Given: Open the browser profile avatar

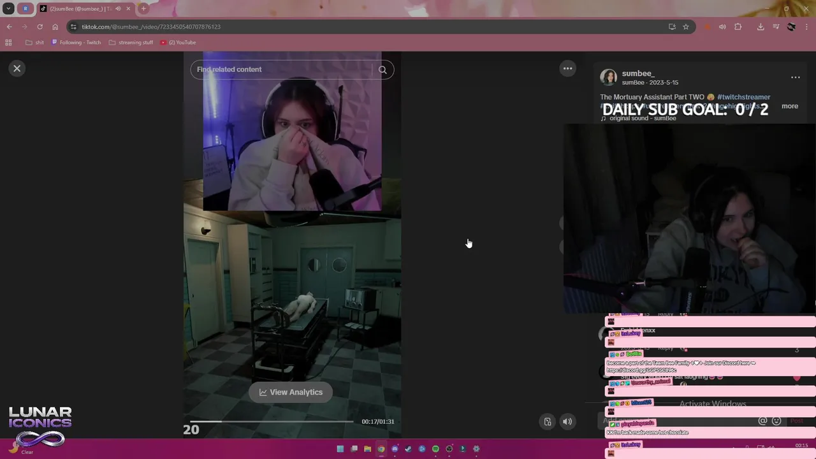Looking at the screenshot, I should tap(791, 27).
